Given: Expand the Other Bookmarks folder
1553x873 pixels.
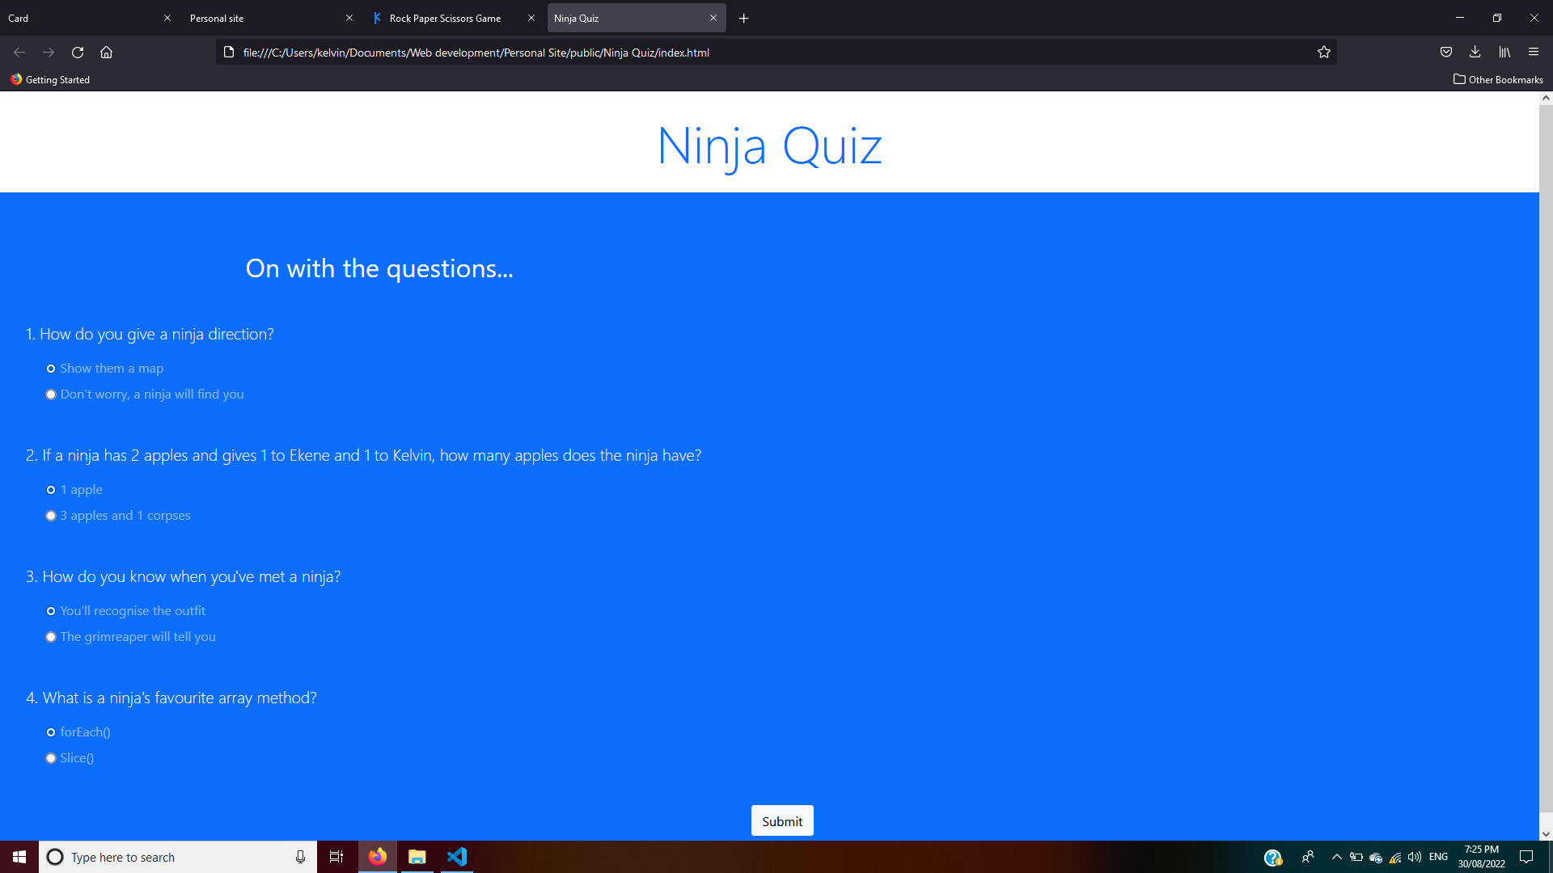Looking at the screenshot, I should 1497,79.
